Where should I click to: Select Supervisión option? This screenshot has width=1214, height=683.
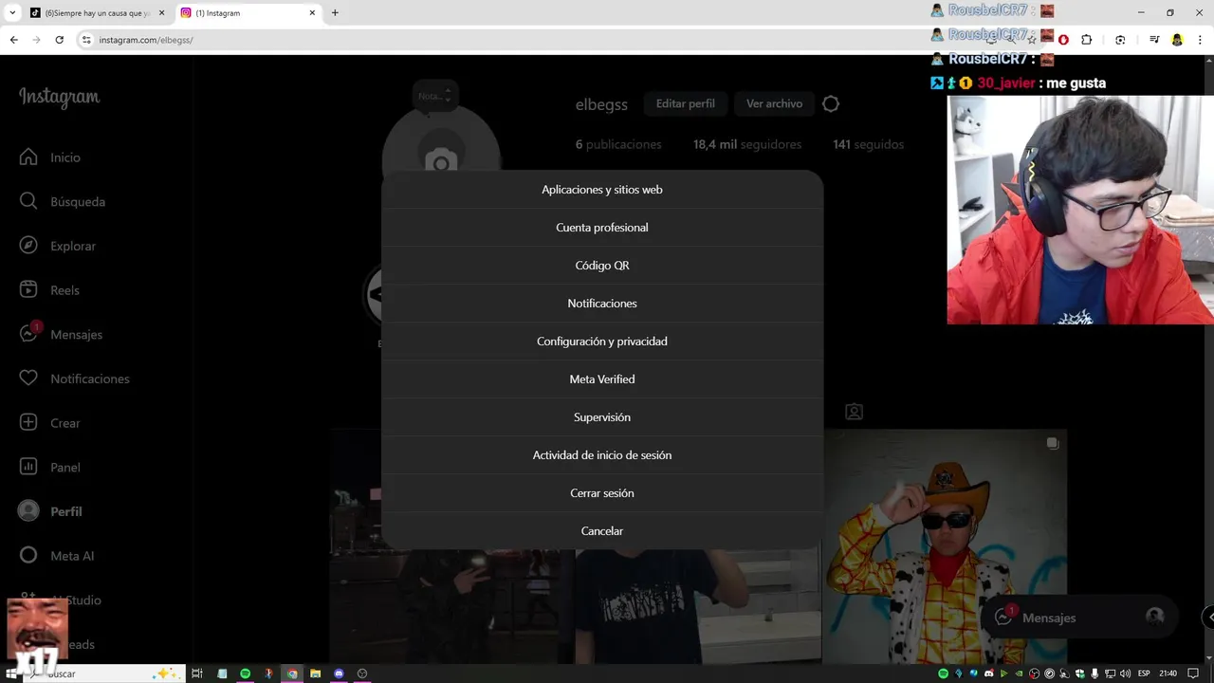click(602, 417)
